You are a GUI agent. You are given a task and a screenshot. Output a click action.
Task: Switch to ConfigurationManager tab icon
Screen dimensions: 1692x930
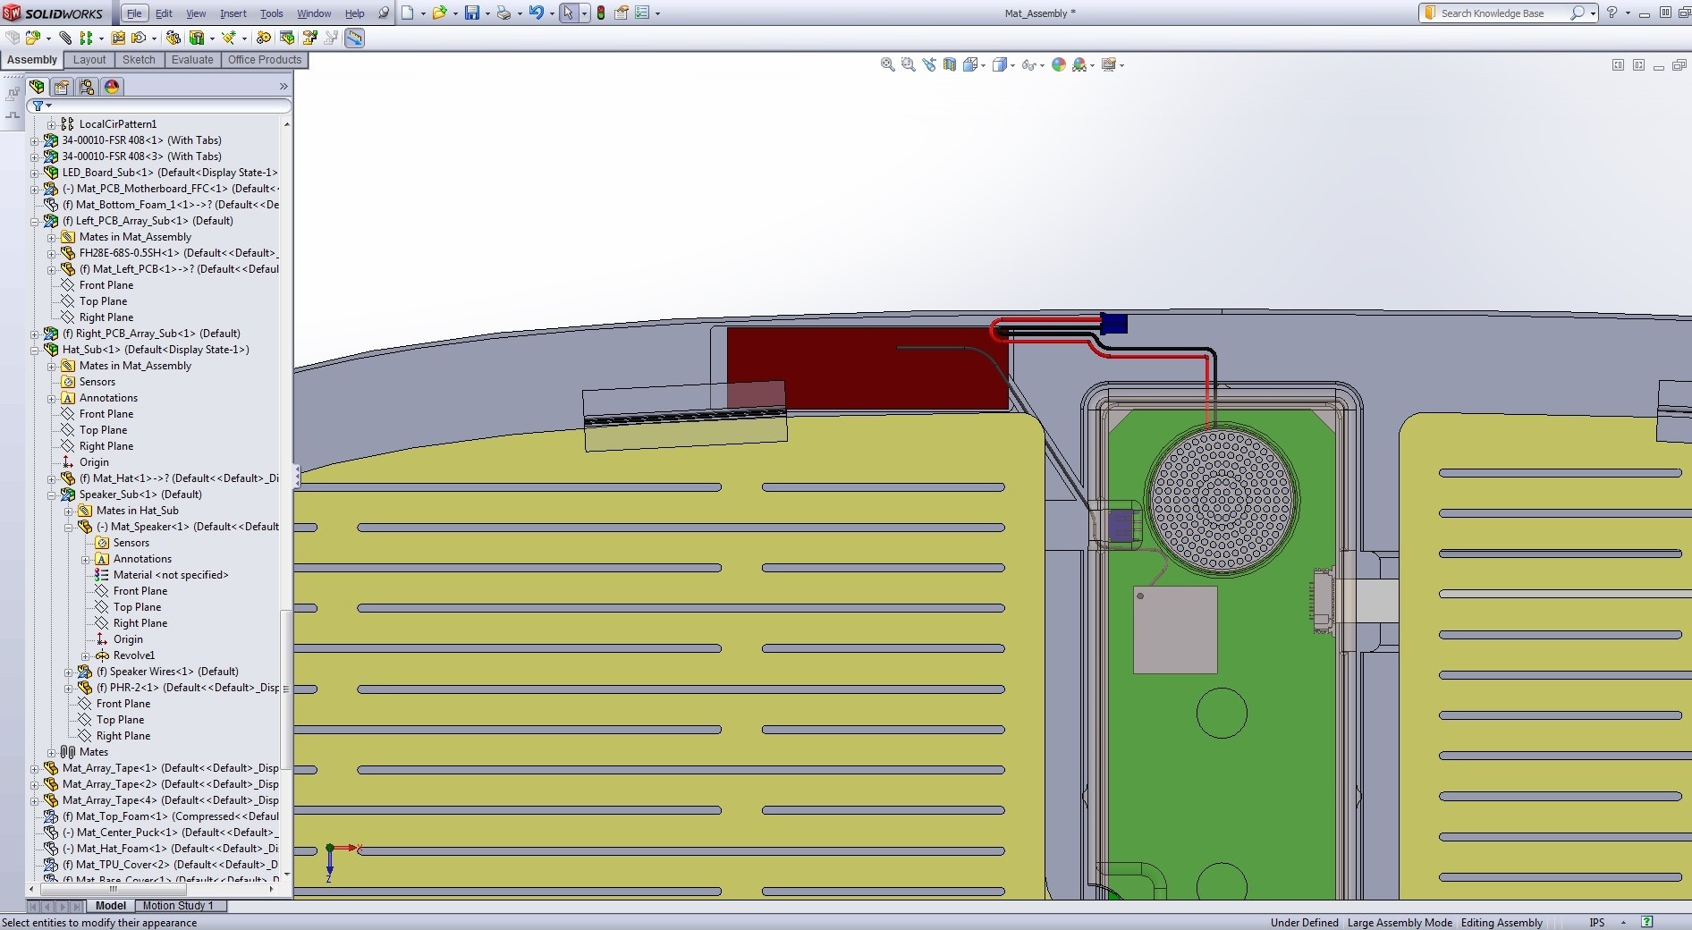[87, 87]
